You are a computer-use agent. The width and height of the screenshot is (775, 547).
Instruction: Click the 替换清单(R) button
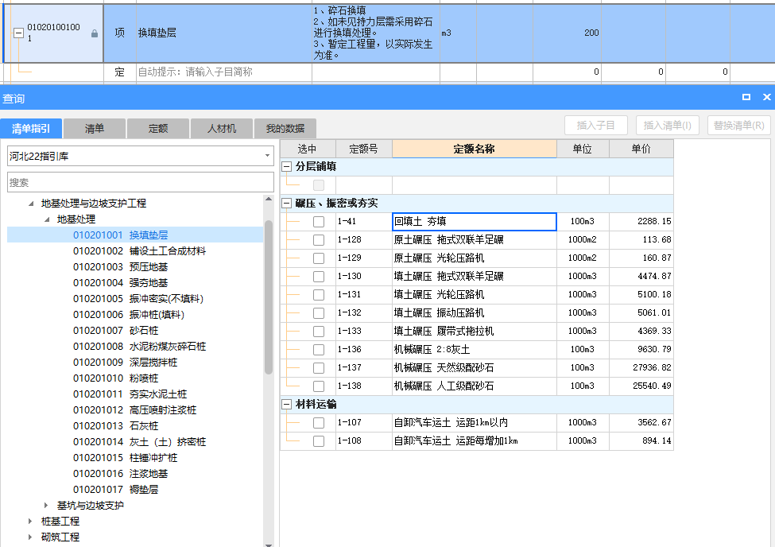click(739, 125)
